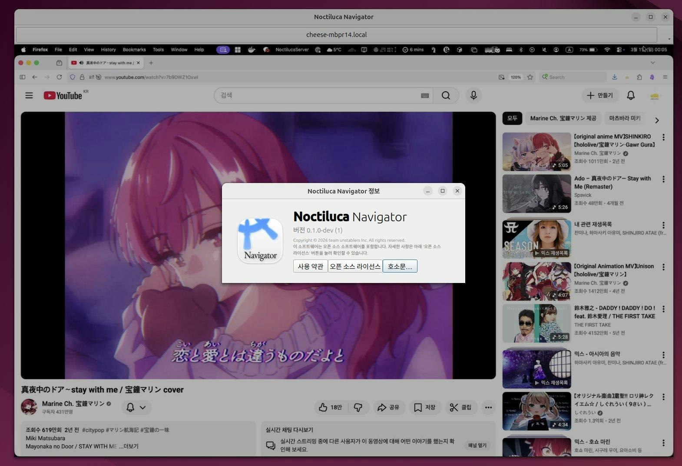Open the SHINKIRO anime MV thumbnail
682x466 pixels.
[536, 152]
